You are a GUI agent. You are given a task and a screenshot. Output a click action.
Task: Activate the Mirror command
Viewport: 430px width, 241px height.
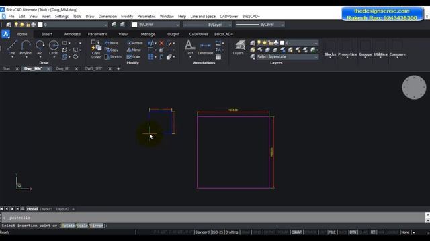click(134, 50)
